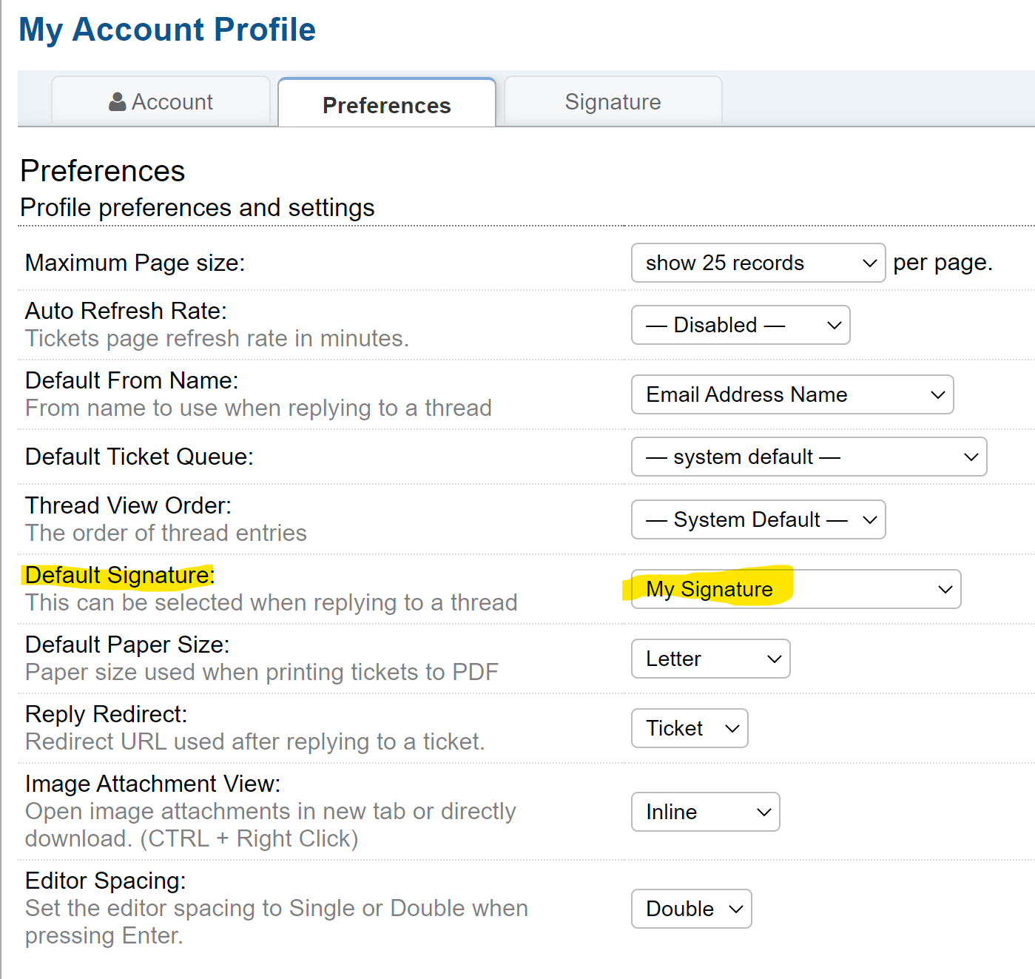
Task: Open the Thread View Order dropdown
Action: pyautogui.click(x=758, y=519)
